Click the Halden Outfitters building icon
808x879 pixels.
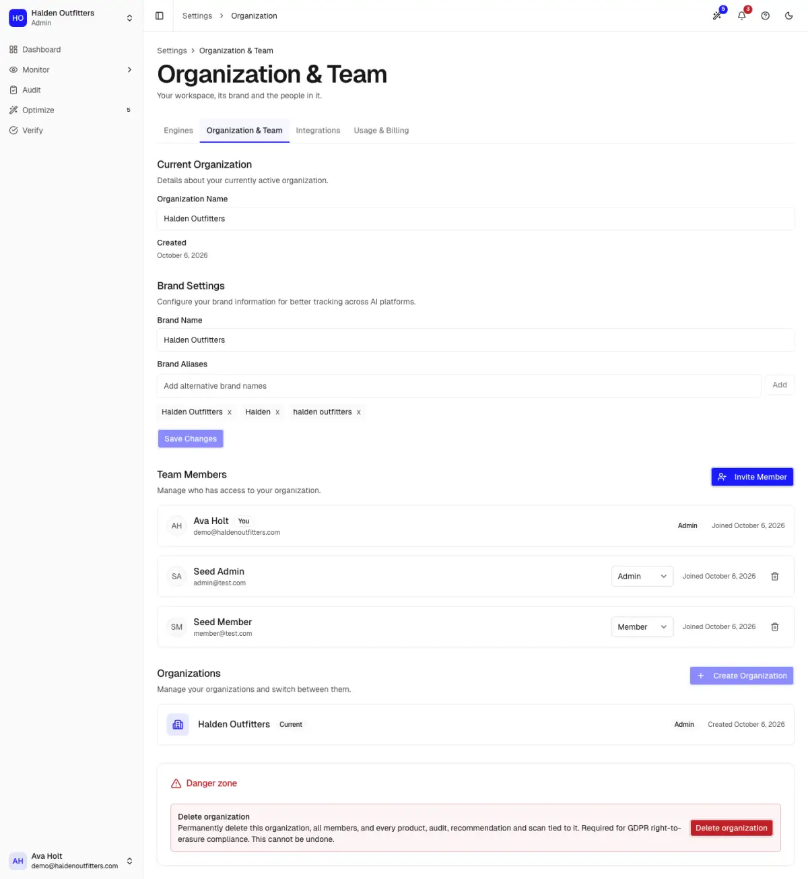178,724
